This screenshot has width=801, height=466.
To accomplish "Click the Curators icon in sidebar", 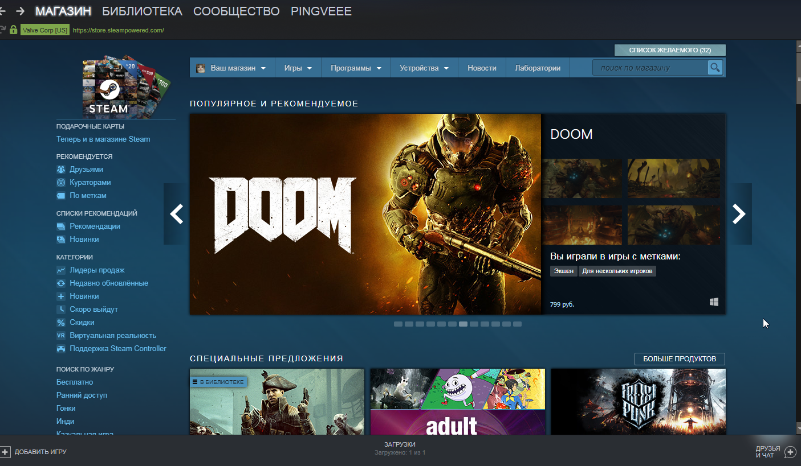I will tap(61, 183).
